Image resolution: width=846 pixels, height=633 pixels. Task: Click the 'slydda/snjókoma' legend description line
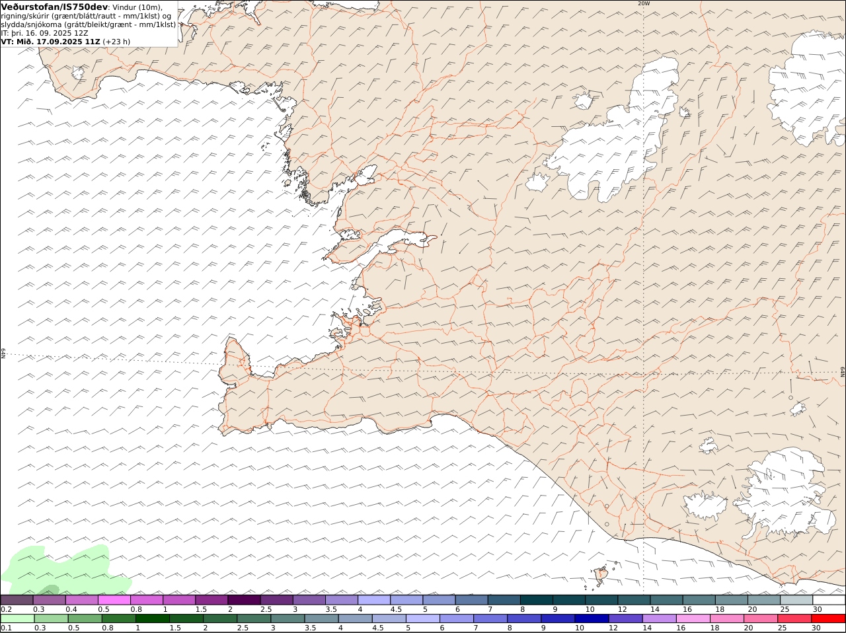tap(89, 24)
